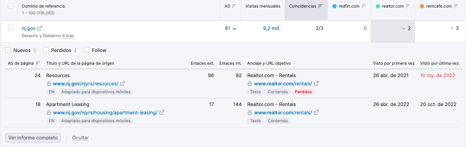Viewport: 466px width, 147px height.
Task: Check the Follow filter box
Action: click(86, 50)
